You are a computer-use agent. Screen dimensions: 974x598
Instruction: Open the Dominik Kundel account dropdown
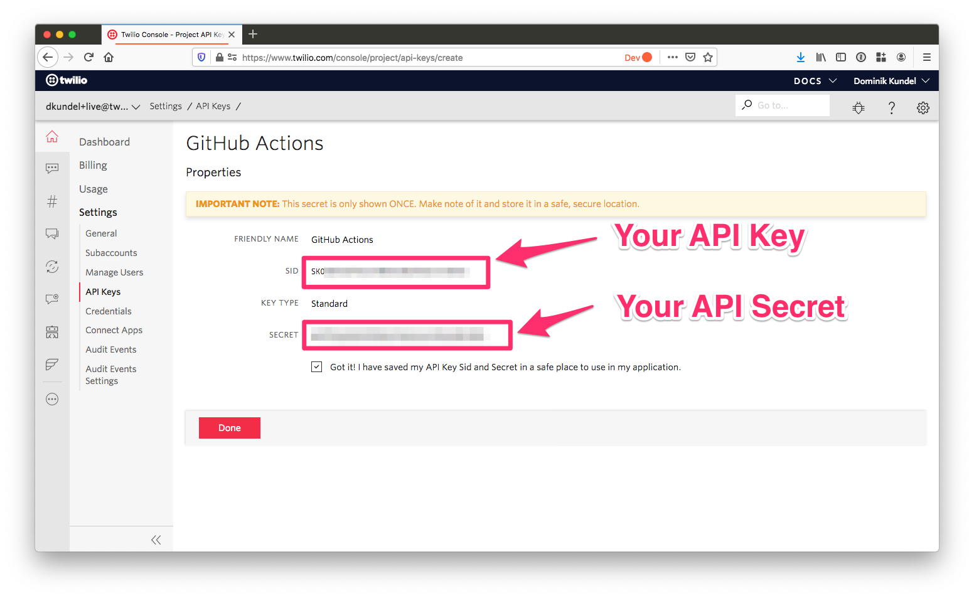coord(891,81)
